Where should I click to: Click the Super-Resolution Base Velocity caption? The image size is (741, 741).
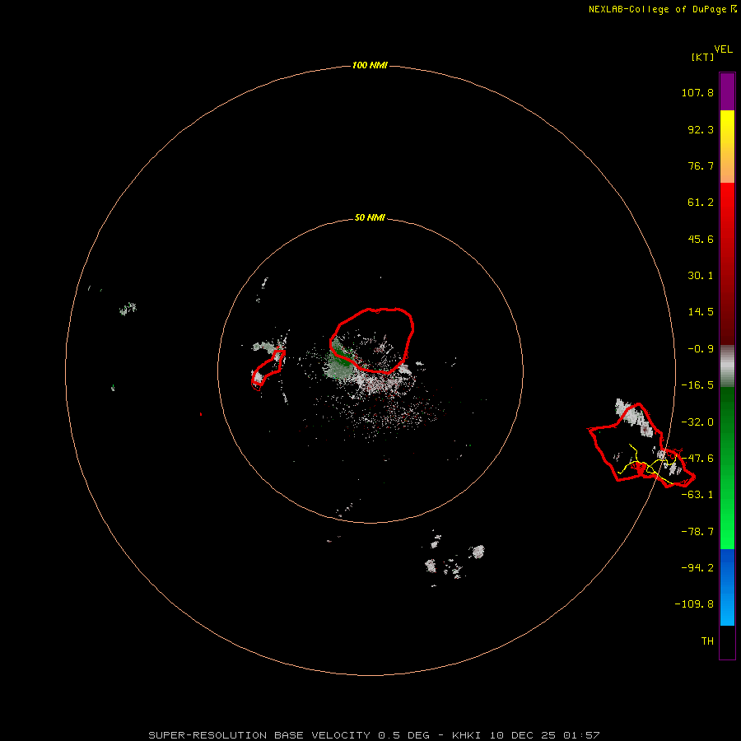tap(374, 735)
